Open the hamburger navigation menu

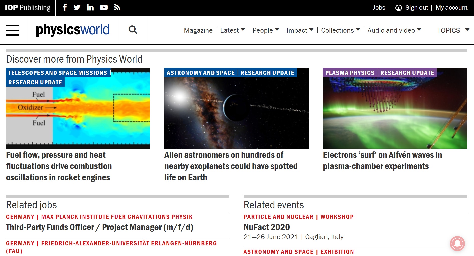pos(13,30)
